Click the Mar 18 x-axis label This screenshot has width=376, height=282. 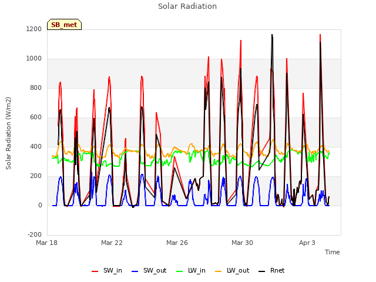47,243
